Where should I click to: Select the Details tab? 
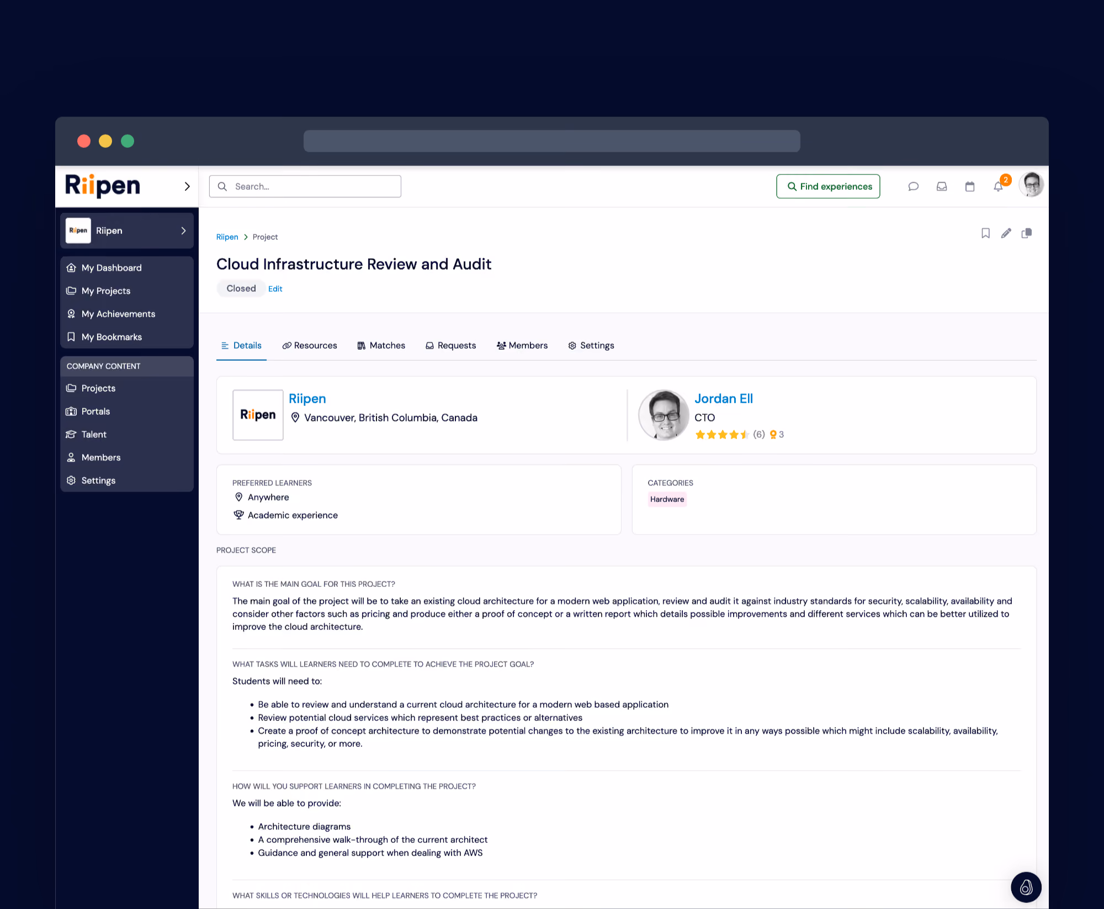(241, 345)
